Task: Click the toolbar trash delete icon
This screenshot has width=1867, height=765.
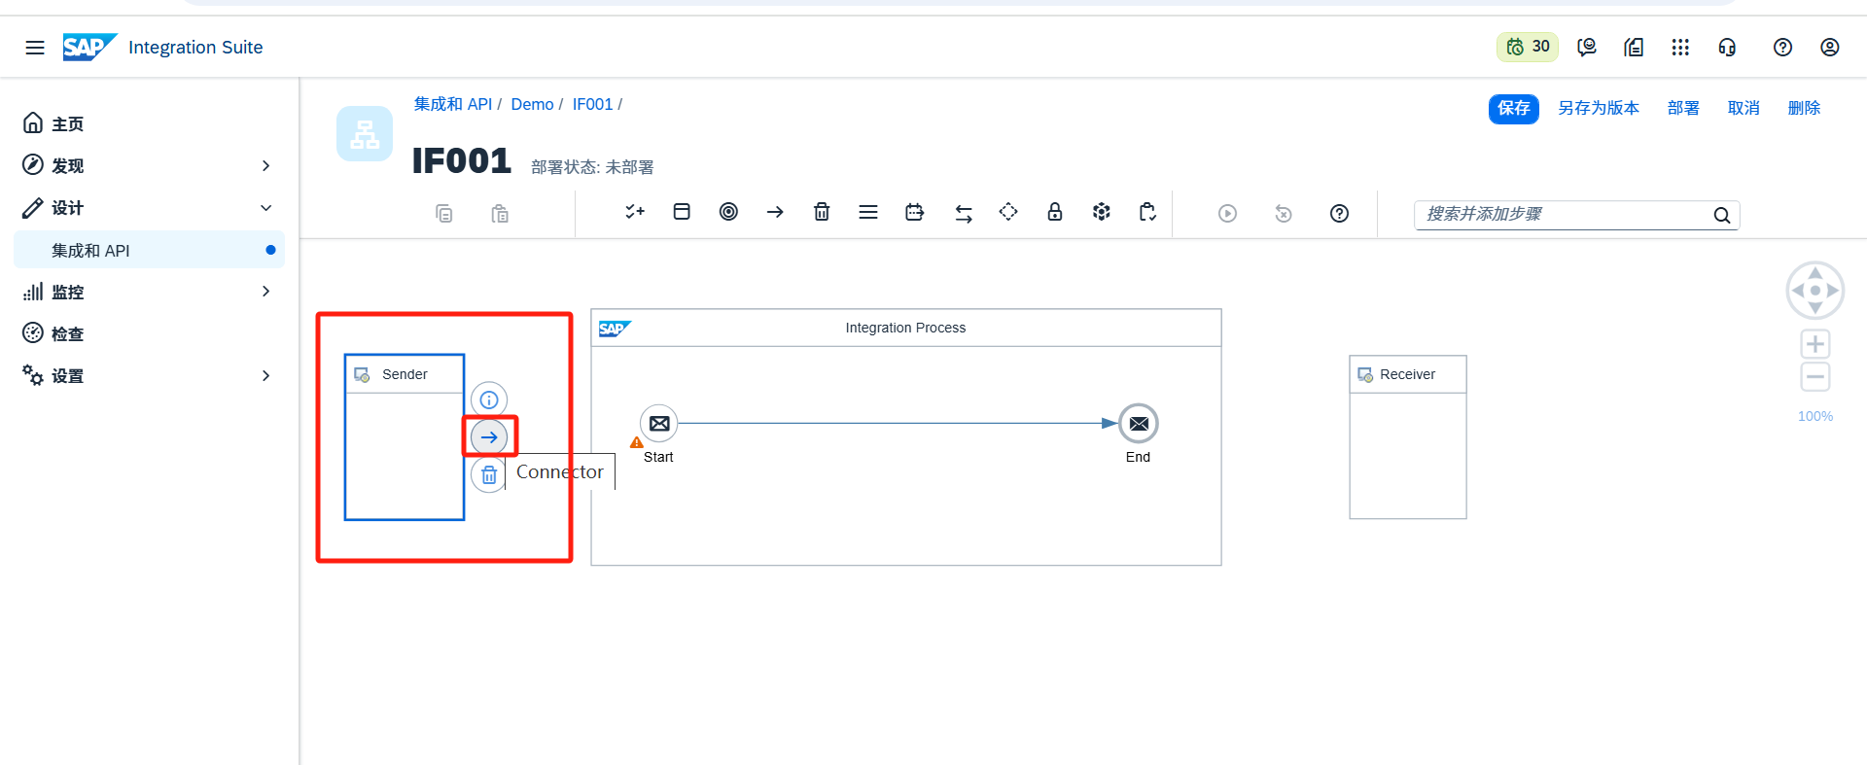Action: click(x=822, y=212)
